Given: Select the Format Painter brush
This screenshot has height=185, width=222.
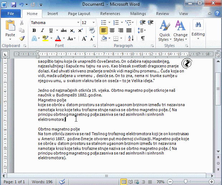Looking at the screenshot, I should (22, 38).
